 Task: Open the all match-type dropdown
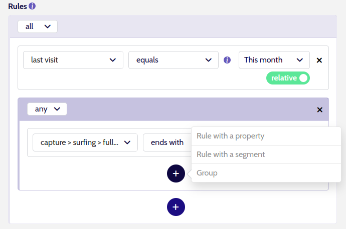coord(38,26)
